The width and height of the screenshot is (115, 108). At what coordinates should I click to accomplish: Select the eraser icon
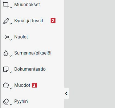pyautogui.click(x=6, y=102)
